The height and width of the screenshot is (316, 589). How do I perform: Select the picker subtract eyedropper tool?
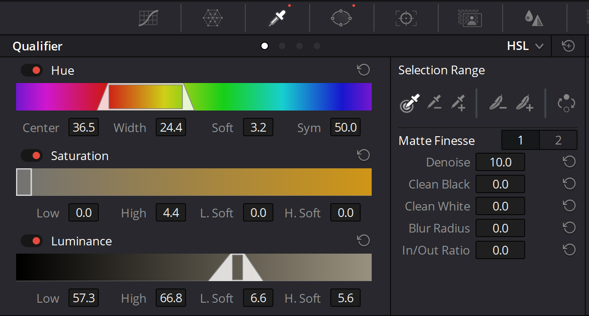434,103
